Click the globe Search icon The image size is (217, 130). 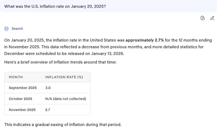(x=6, y=29)
